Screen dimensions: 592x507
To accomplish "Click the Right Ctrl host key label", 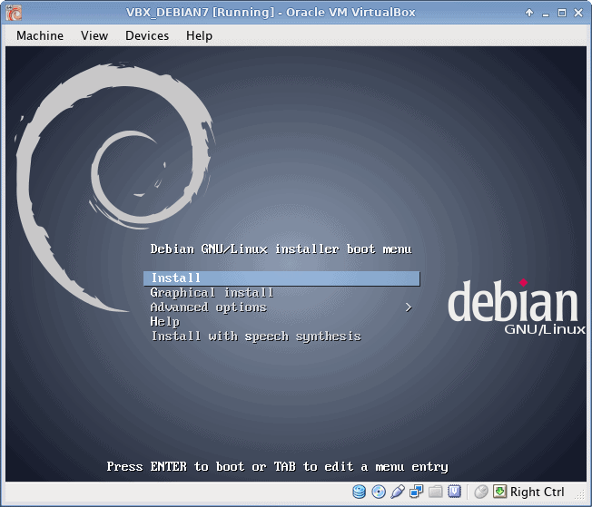I will tap(537, 492).
